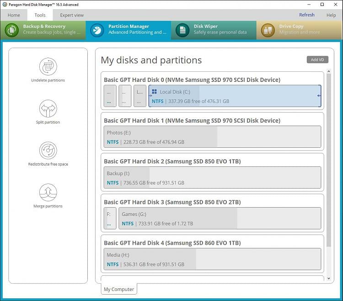343x301 pixels.
Task: Select Partition Manager pie icon
Action: [x=97, y=30]
